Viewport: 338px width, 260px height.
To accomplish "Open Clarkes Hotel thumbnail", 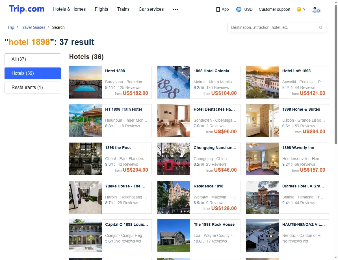I will 262,197.
